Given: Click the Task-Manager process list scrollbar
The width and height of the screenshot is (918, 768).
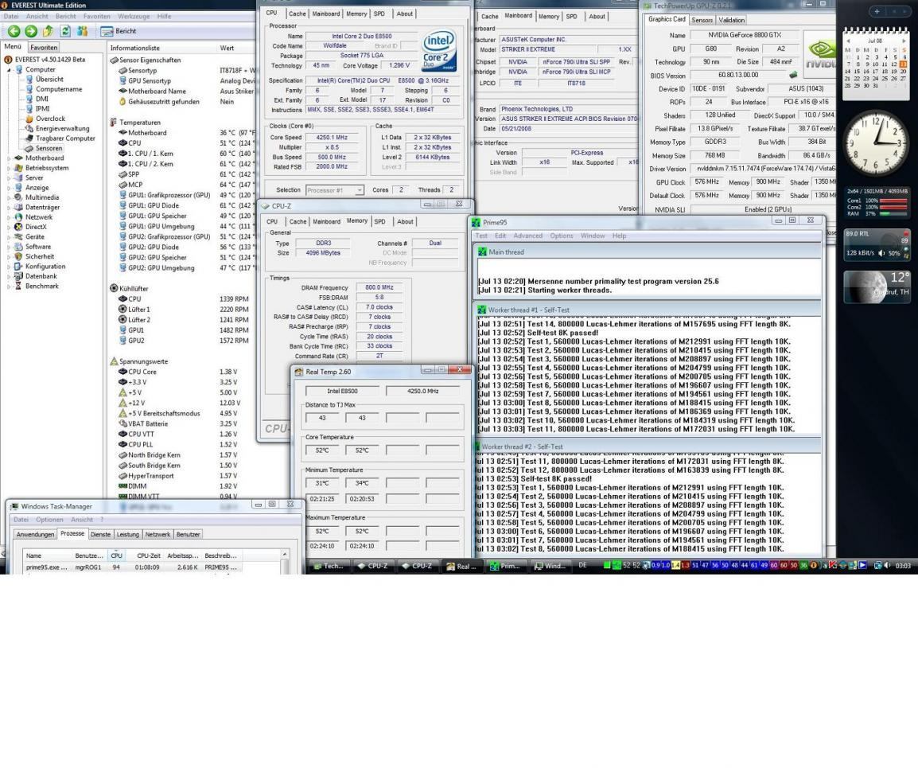Looking at the screenshot, I should pos(285,562).
